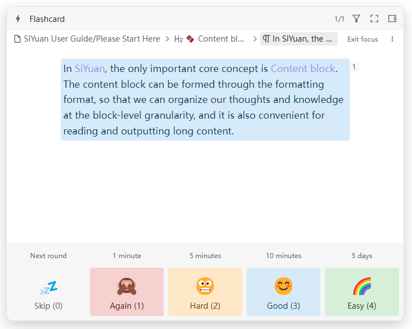Screen dimensions: 412x329
Task: Open the flashcard filter icon
Action: 356,19
